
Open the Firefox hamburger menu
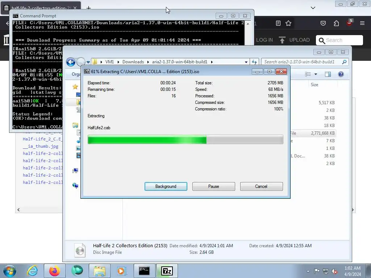pyautogui.click(x=362, y=23)
